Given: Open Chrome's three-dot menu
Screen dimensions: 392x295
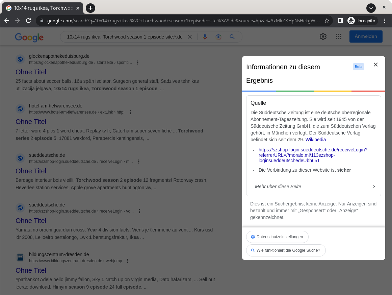Looking at the screenshot, I should pos(385,21).
